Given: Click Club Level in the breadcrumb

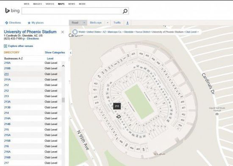Looking at the screenshot, I should [x=191, y=32].
